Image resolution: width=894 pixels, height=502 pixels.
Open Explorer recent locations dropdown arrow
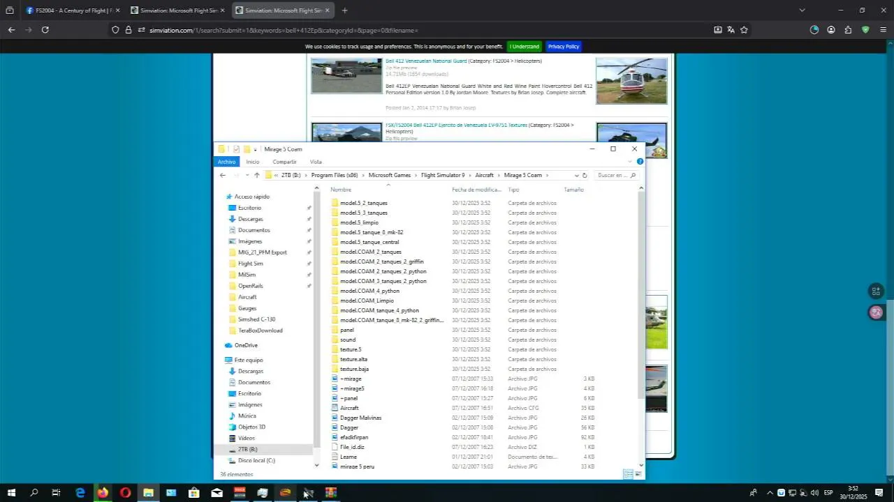click(x=247, y=175)
